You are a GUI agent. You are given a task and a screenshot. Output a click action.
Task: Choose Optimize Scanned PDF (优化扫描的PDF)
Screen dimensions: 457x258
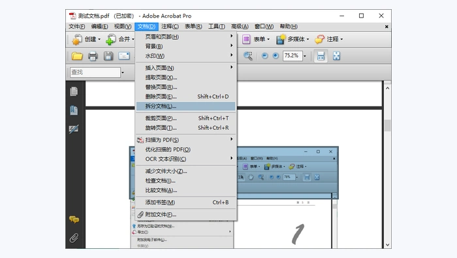point(185,150)
